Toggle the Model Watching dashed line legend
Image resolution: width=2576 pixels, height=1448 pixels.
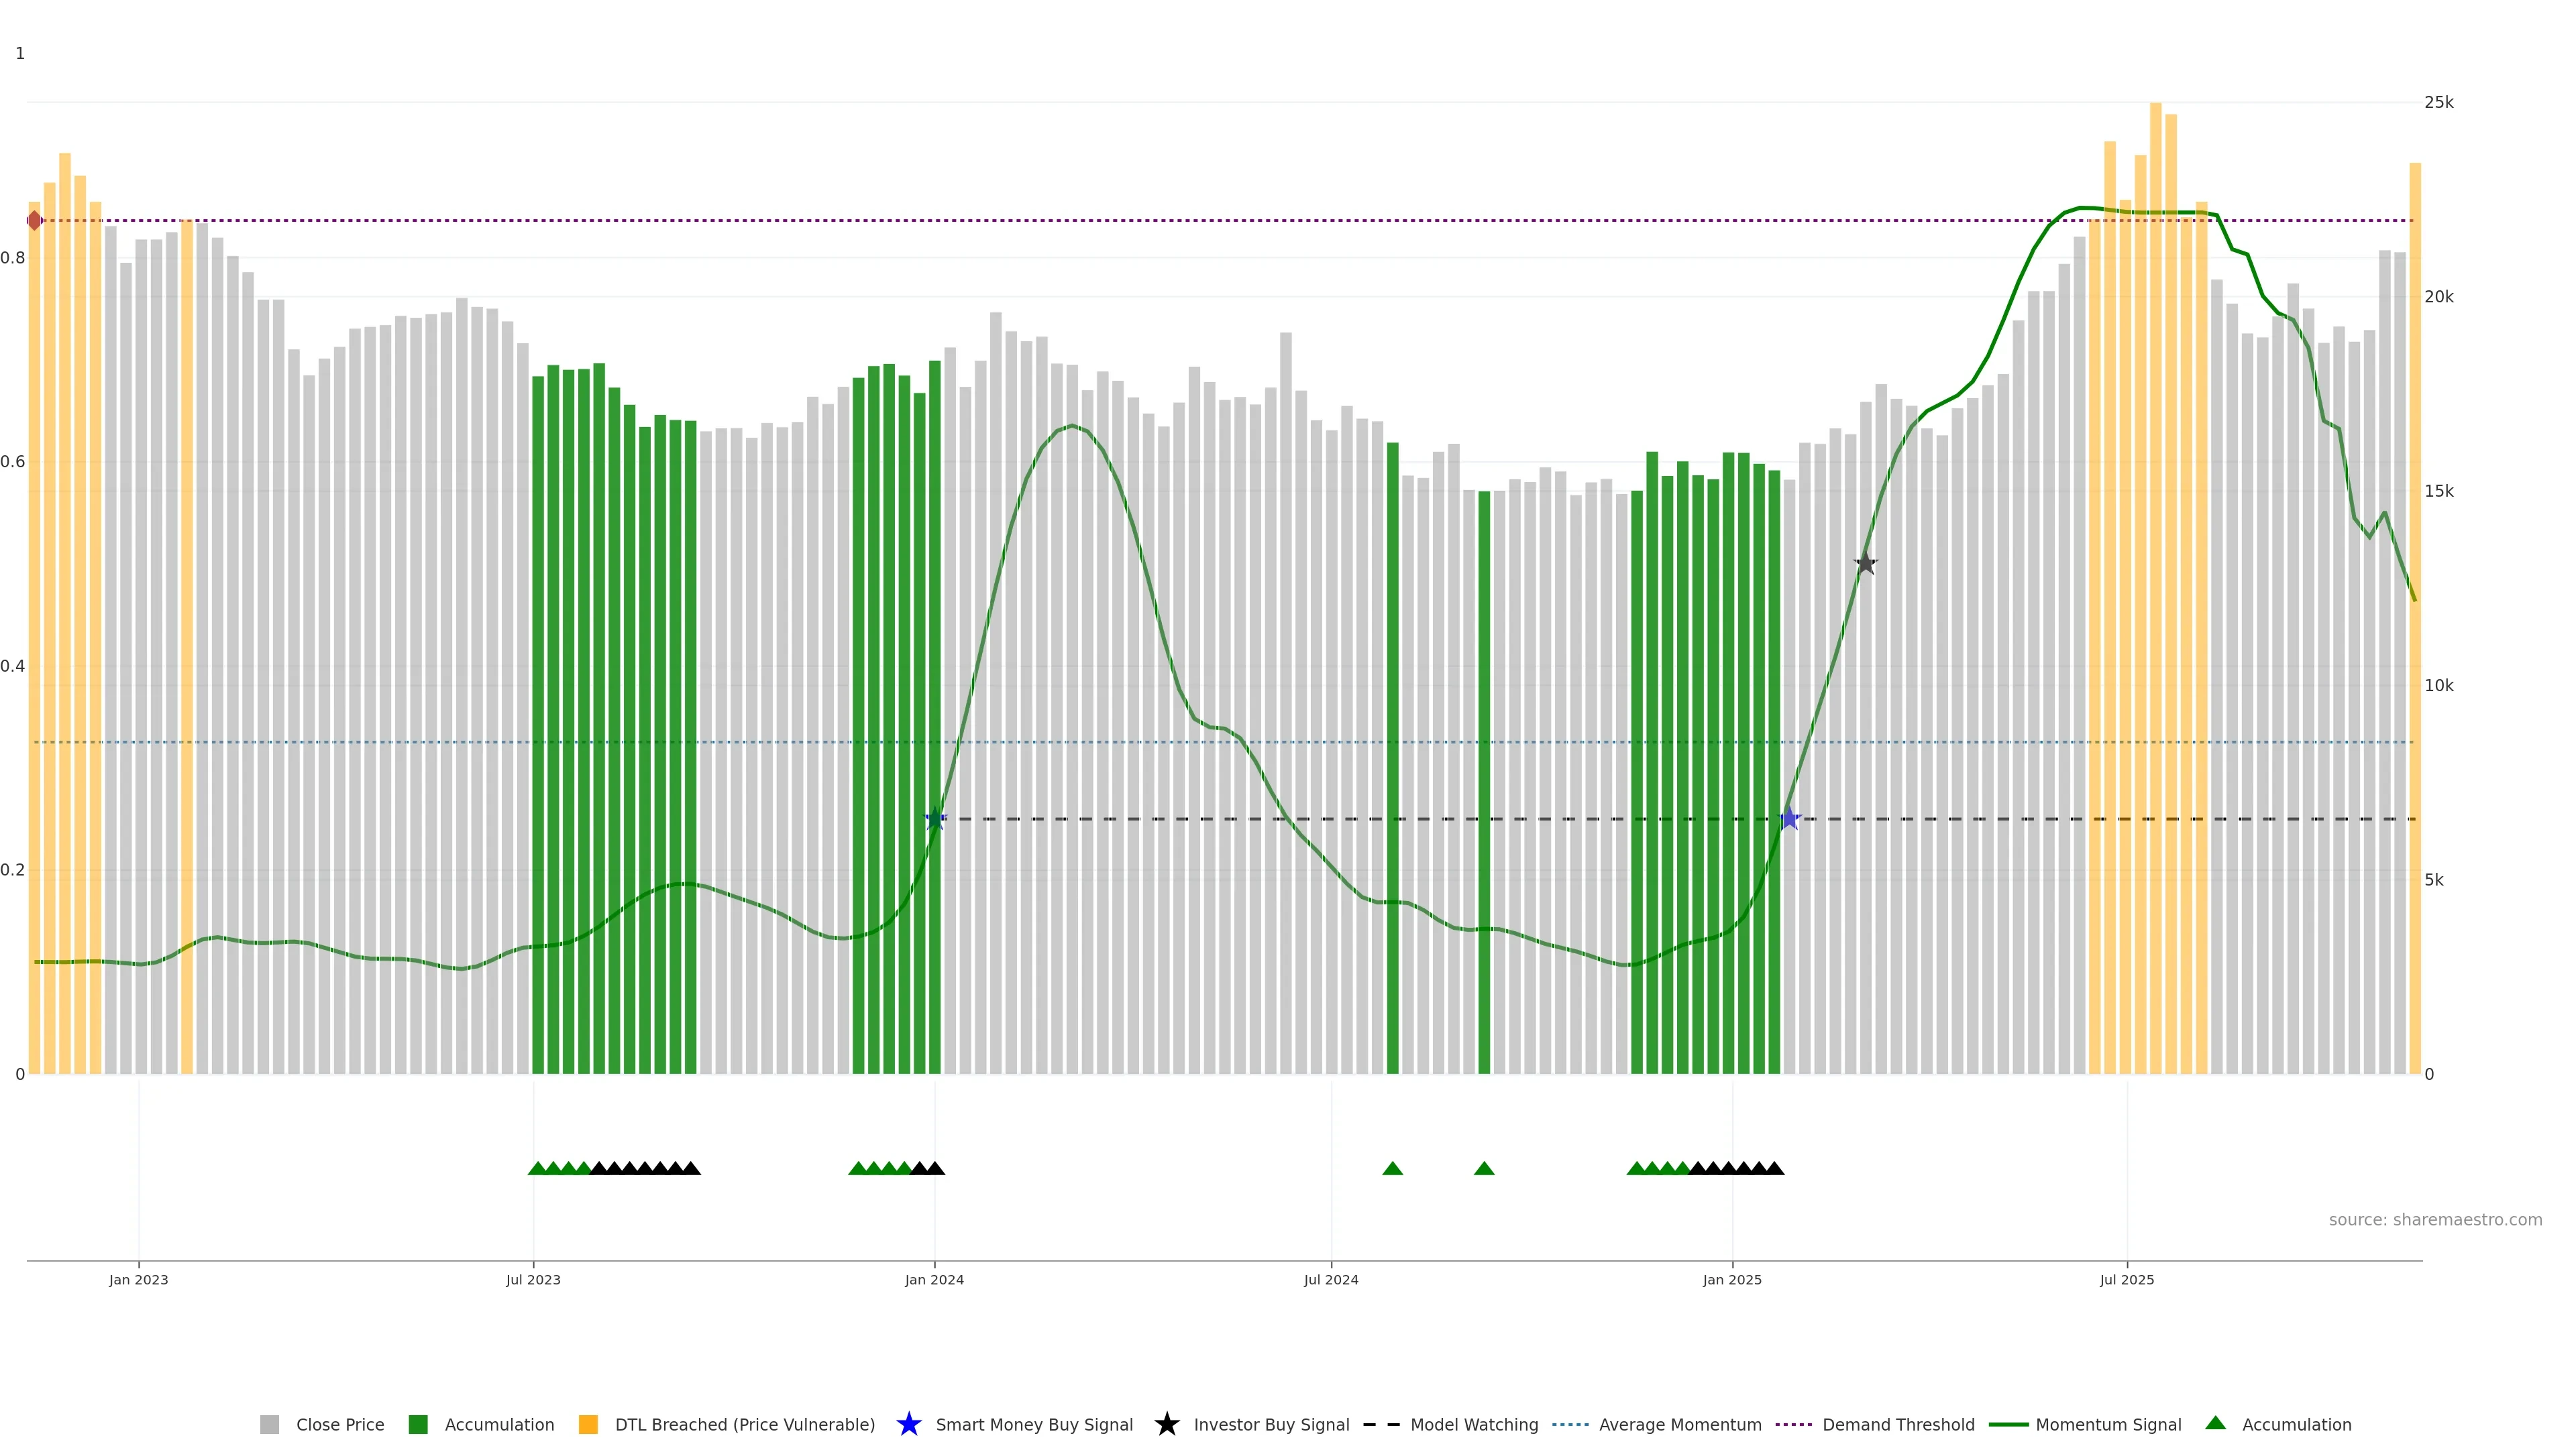click(1381, 1425)
